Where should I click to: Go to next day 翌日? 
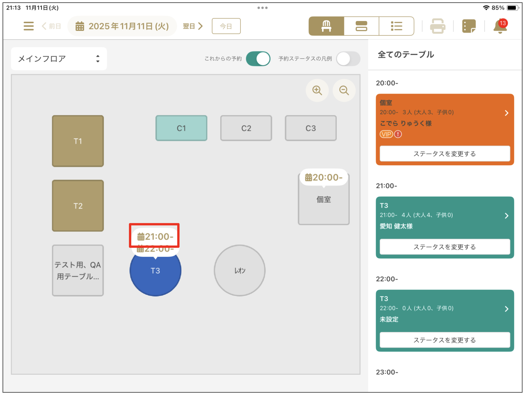(x=193, y=26)
